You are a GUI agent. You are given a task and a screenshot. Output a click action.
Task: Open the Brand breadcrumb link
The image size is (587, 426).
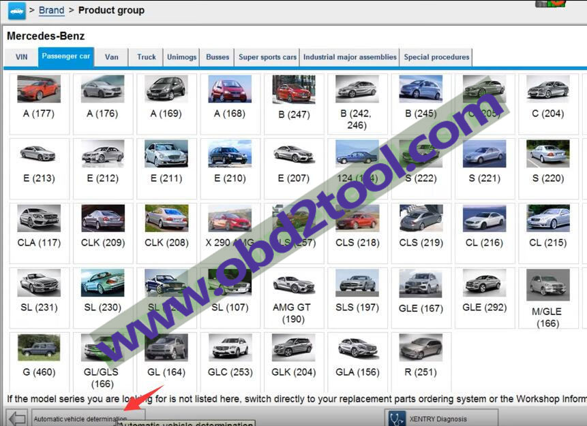(x=51, y=10)
